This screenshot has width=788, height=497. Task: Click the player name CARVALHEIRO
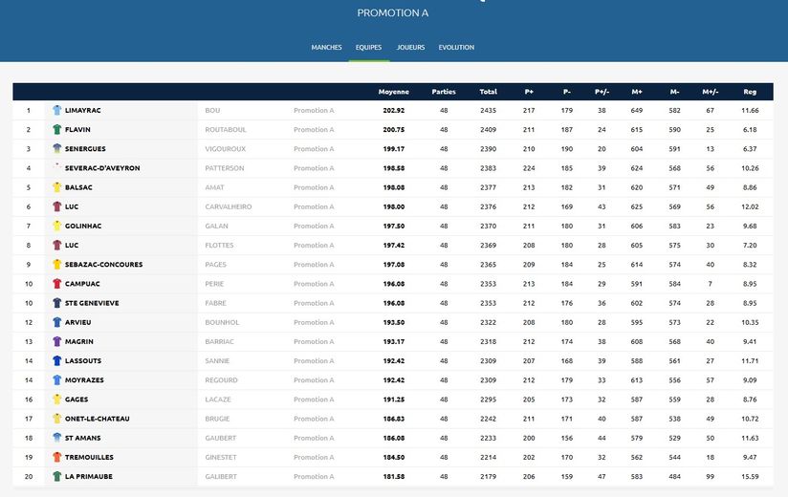228,206
